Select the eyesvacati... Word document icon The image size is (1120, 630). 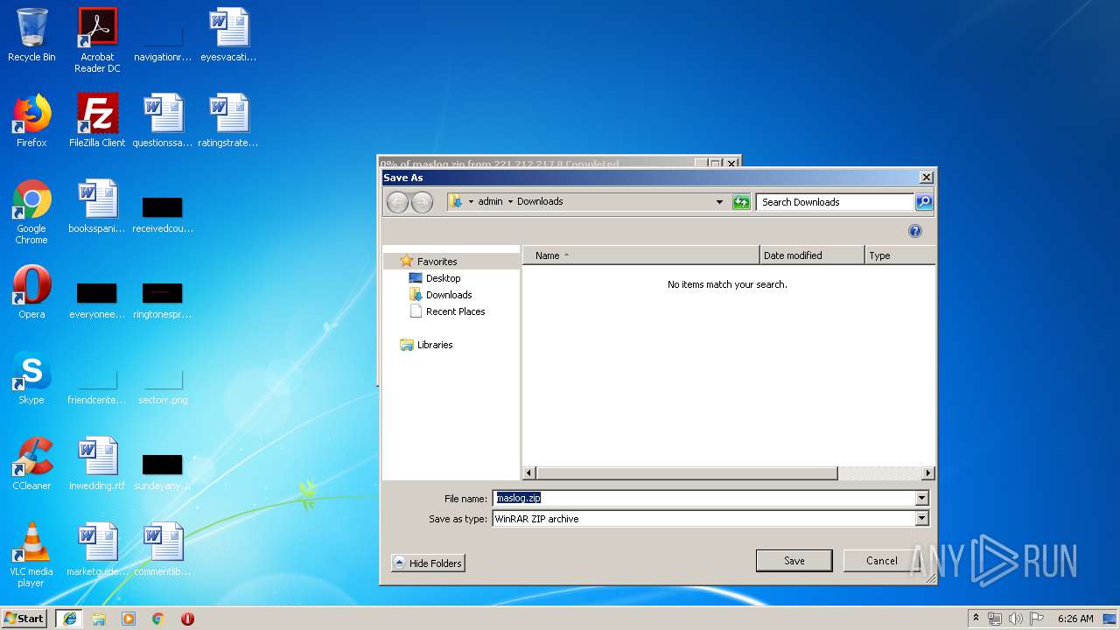pyautogui.click(x=228, y=35)
